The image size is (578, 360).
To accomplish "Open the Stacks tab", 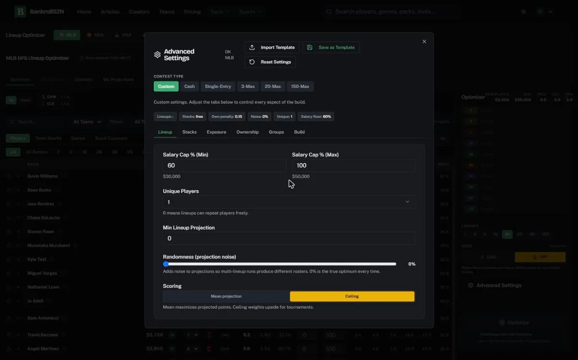I will 189,132.
